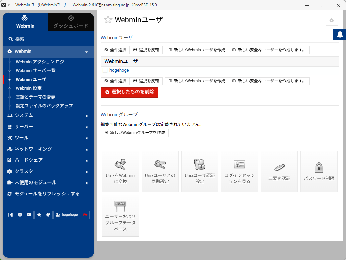The image size is (346, 260).
Task: Click the Webmin logo icon in the bottom bar
Action: pos(20,215)
